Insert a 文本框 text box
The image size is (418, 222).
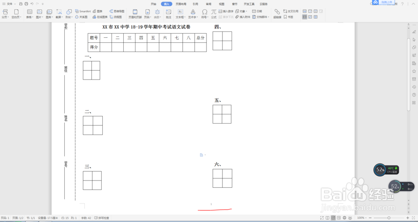point(181,14)
